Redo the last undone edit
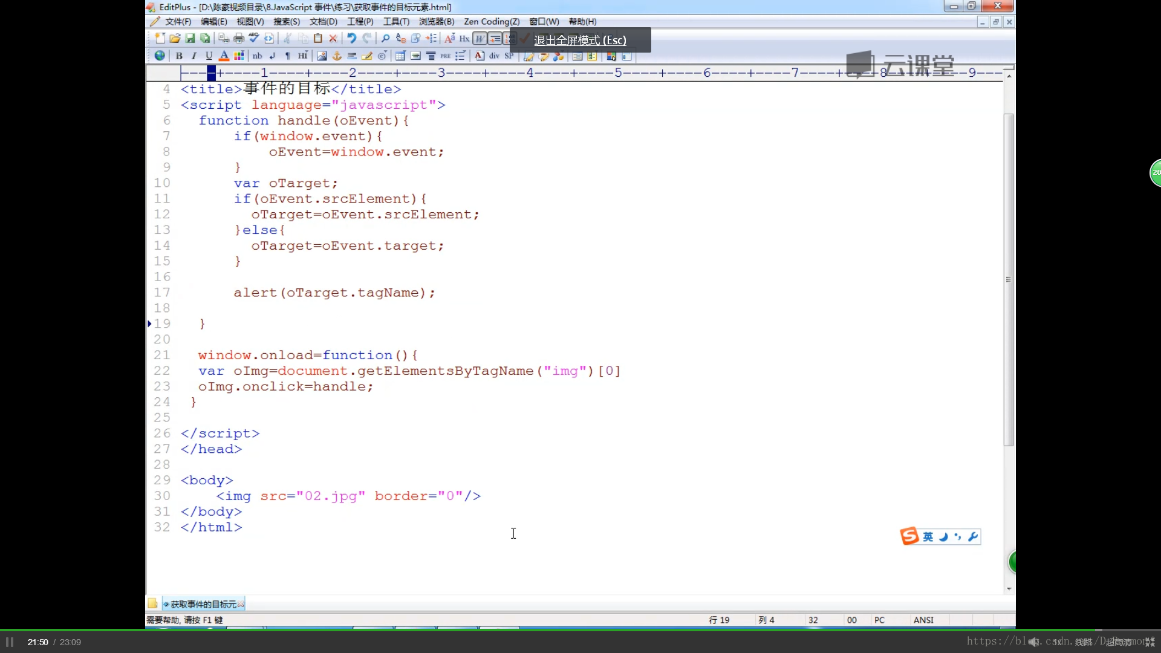 click(x=366, y=39)
